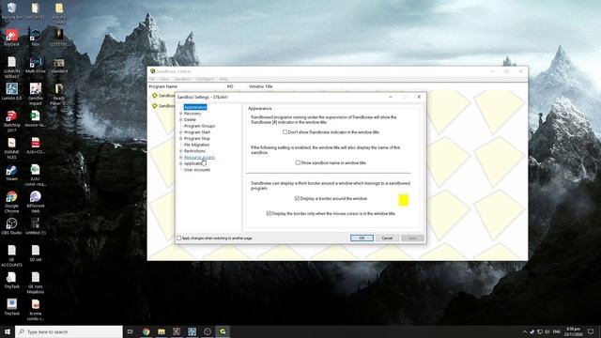
Task: Click the Program Name column header
Action: click(x=163, y=86)
